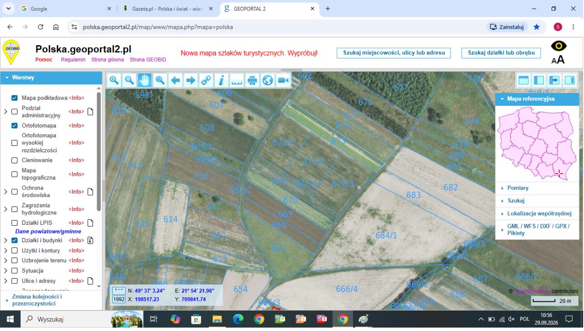
Task: Click Szukaj działki lub obrębu button
Action: pyautogui.click(x=501, y=53)
